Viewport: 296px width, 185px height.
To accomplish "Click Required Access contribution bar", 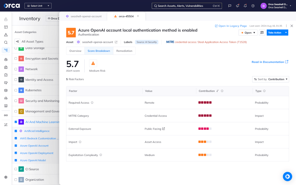I will pos(205,103).
